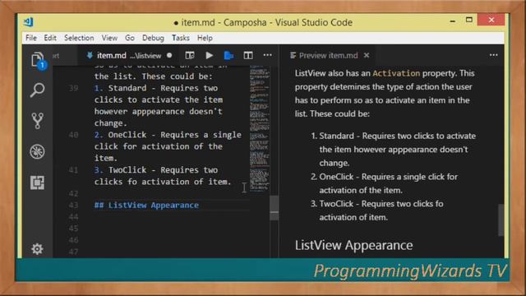The image size is (526, 296).
Task: Click the minimap code overview
Action: [260, 129]
